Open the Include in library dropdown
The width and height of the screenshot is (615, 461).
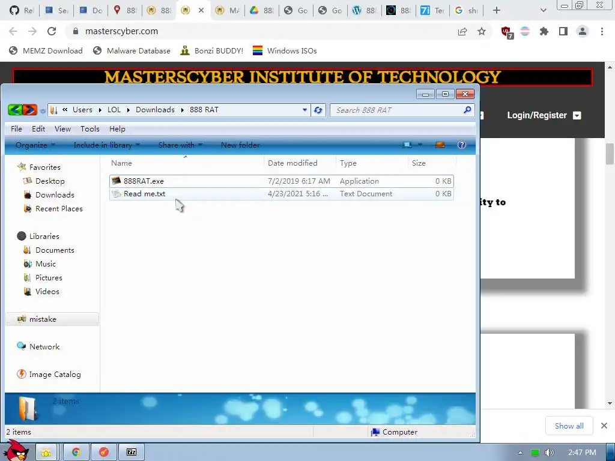click(107, 145)
